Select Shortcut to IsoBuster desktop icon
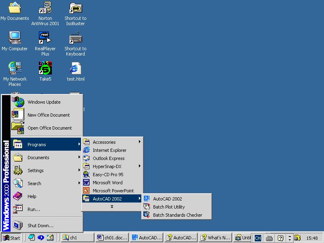Viewport: 324px width, 243px height. click(75, 14)
